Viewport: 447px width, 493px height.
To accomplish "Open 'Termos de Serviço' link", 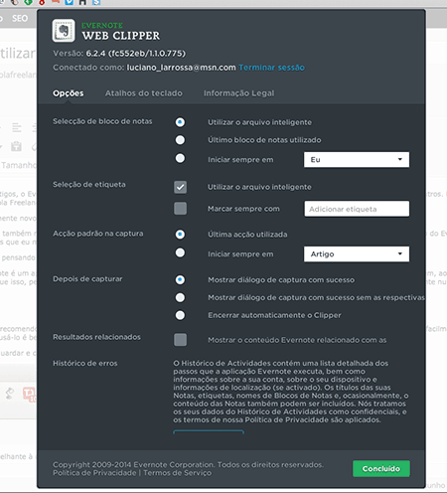I will coord(177,473).
